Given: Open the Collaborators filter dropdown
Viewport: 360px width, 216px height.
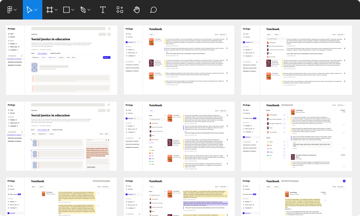Looking at the screenshot, I should coord(36,57).
